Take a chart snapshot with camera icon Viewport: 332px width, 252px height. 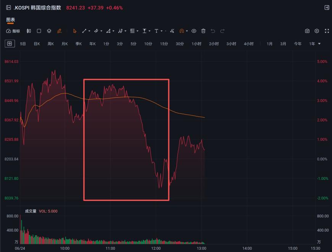point(307,31)
